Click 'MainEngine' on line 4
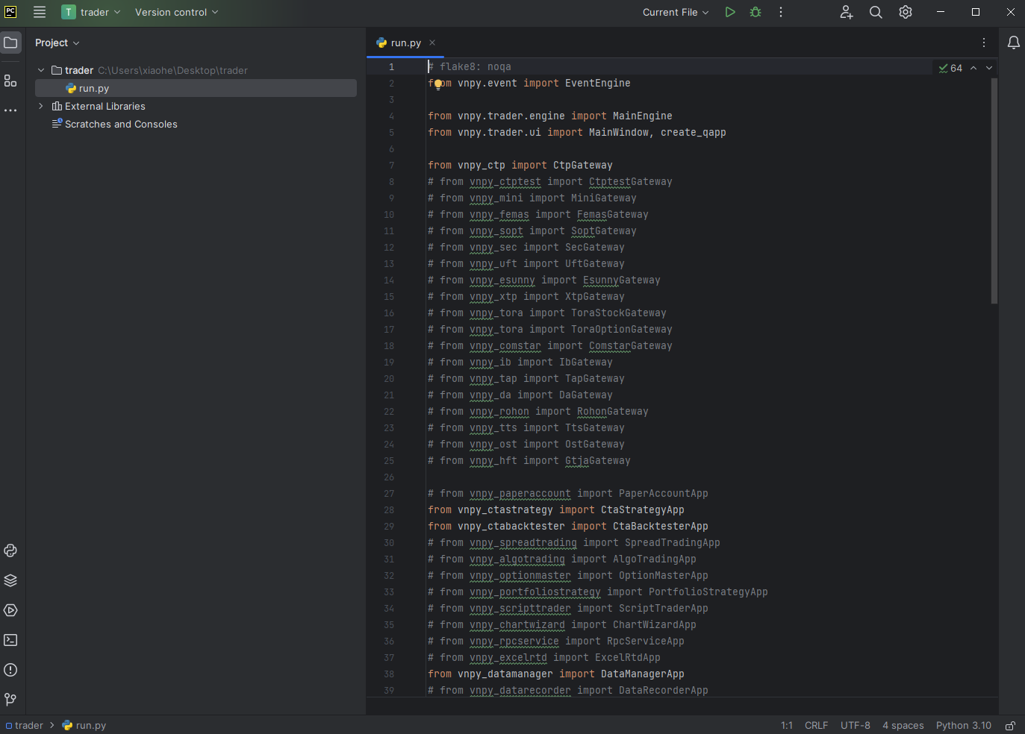 point(642,116)
